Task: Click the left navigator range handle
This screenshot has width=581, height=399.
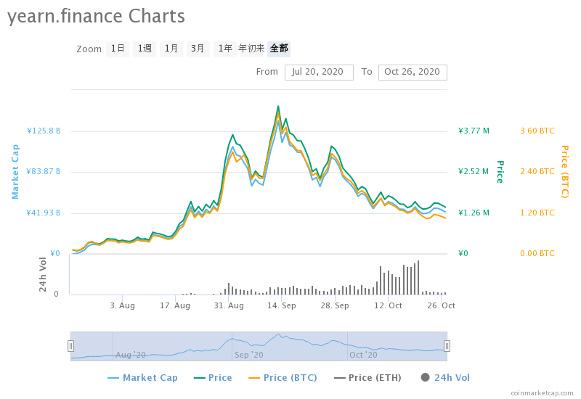Action: [x=70, y=346]
